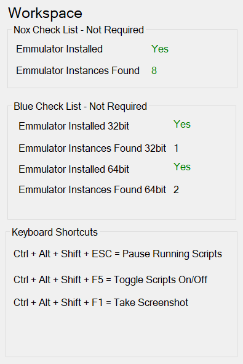The image size is (243, 364).
Task: Select the Nox Check List group title
Action: pyautogui.click(x=79, y=30)
